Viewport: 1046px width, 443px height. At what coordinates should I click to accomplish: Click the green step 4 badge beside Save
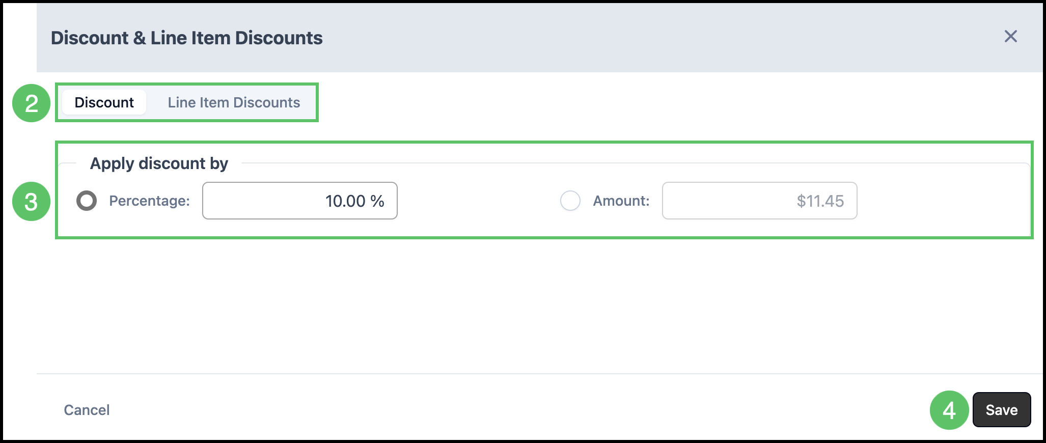(949, 410)
